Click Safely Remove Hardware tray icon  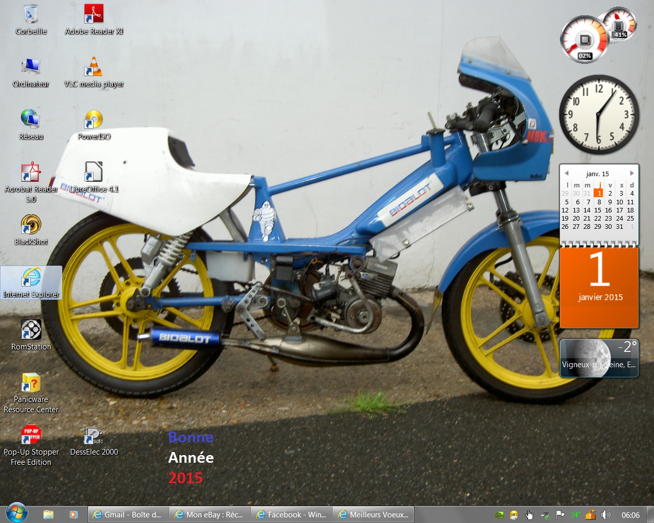(x=545, y=515)
